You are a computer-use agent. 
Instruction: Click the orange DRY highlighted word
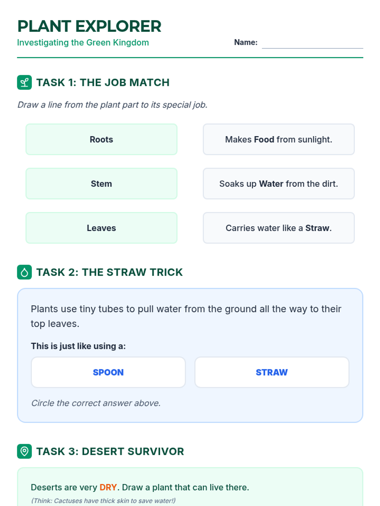(x=108, y=487)
